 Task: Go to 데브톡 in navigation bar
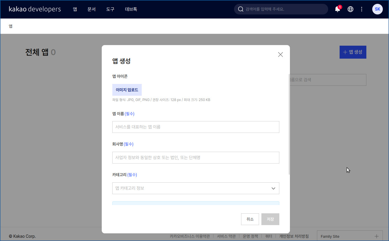[x=131, y=9]
